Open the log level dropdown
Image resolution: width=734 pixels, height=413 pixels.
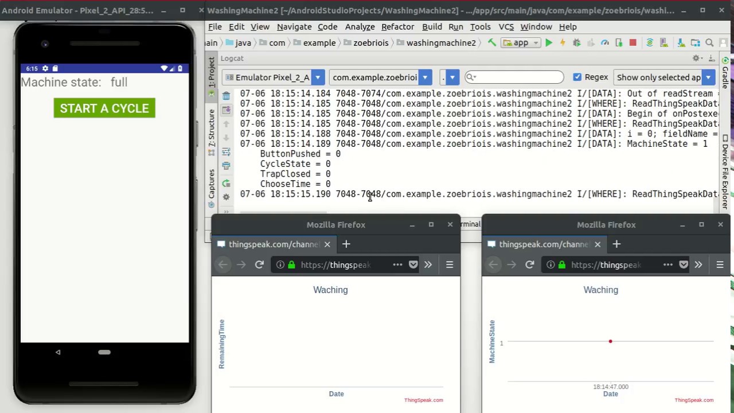coord(450,77)
